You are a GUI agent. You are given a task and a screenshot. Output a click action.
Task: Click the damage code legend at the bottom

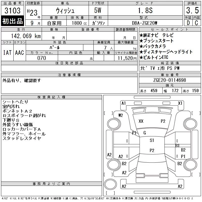[97, 198]
